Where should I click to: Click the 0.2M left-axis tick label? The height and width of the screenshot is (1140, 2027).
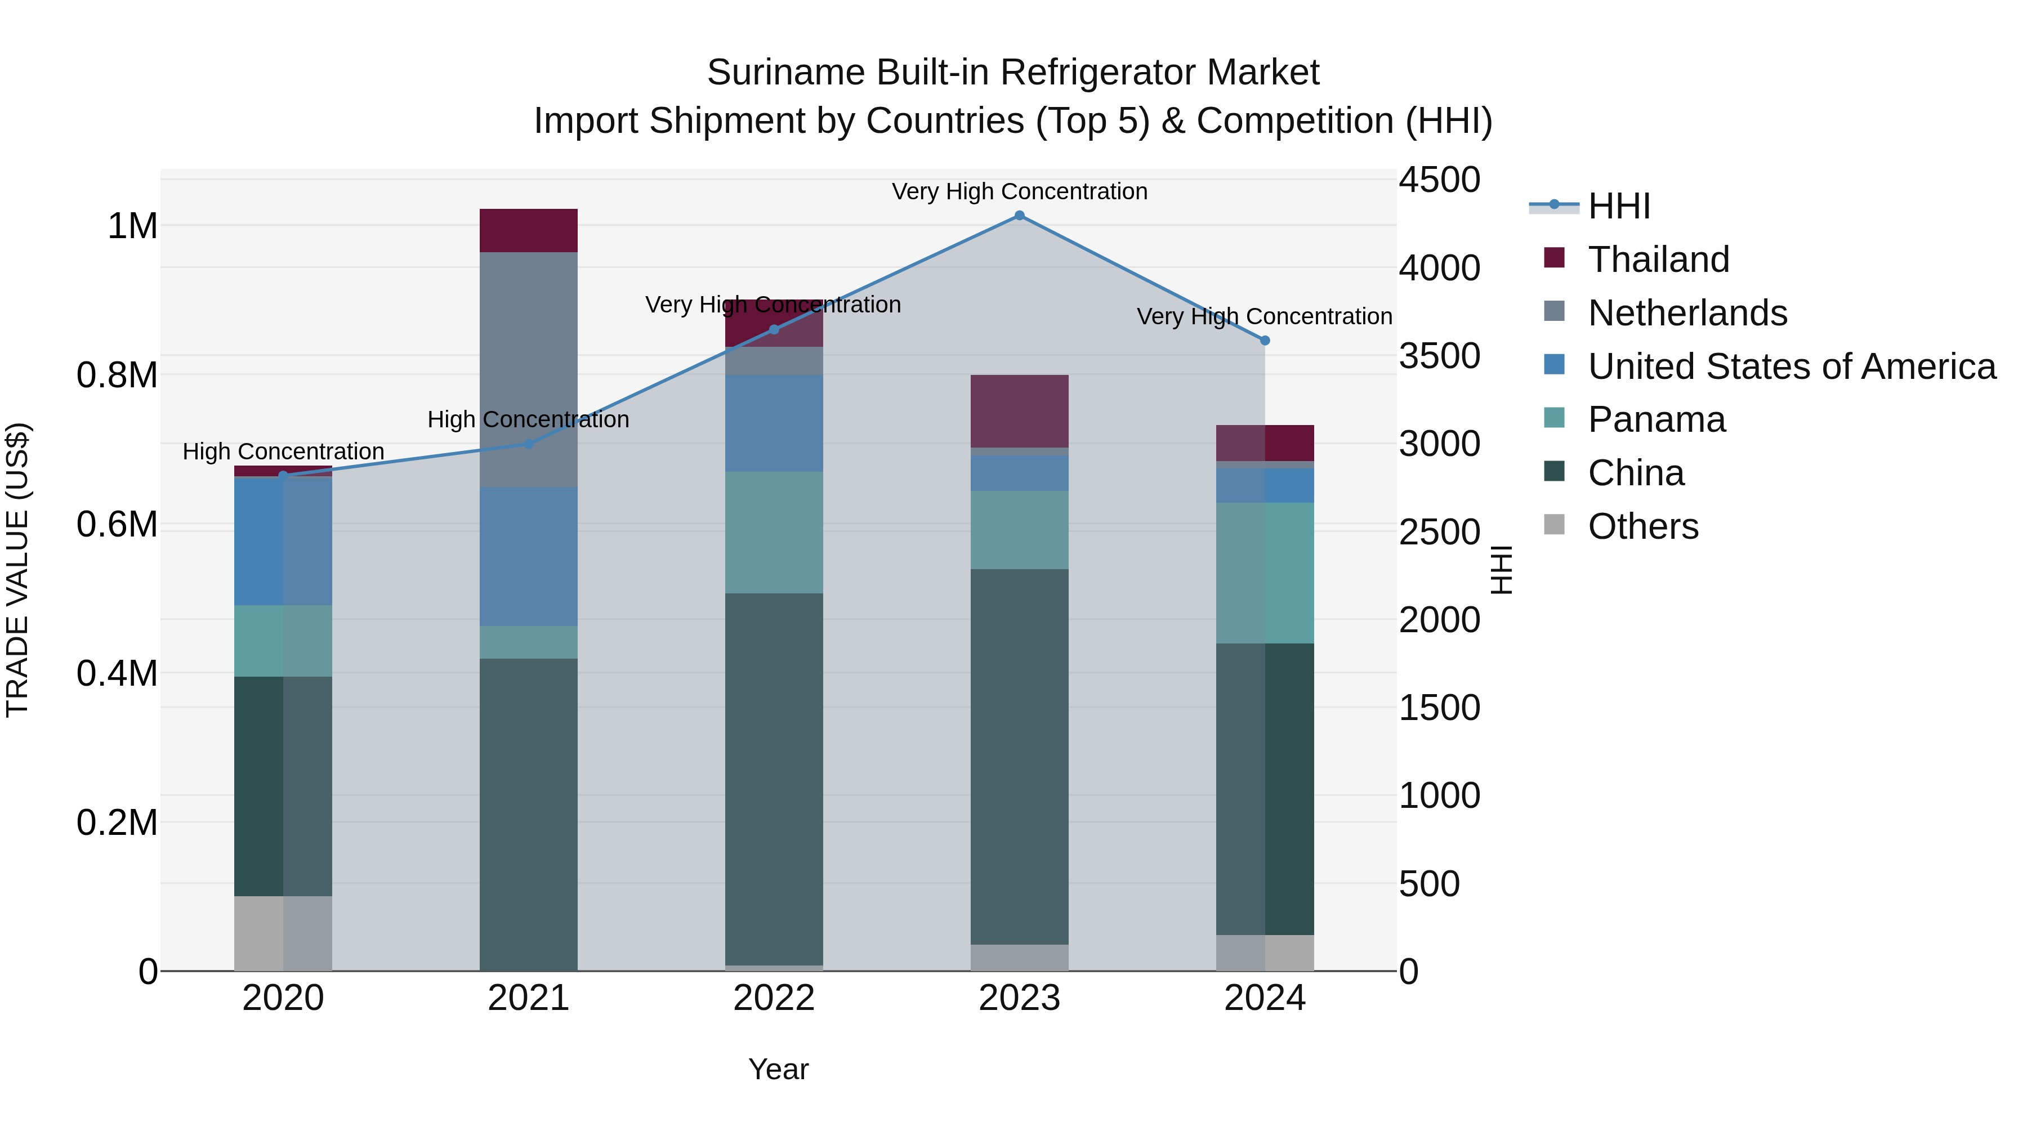[117, 823]
